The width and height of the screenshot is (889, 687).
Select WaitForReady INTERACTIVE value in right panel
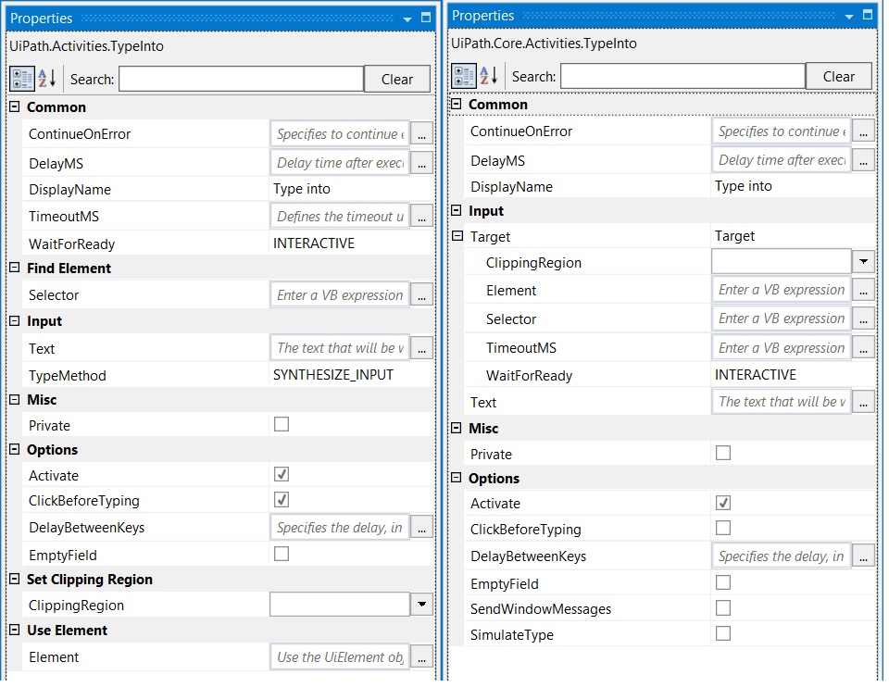[756, 375]
